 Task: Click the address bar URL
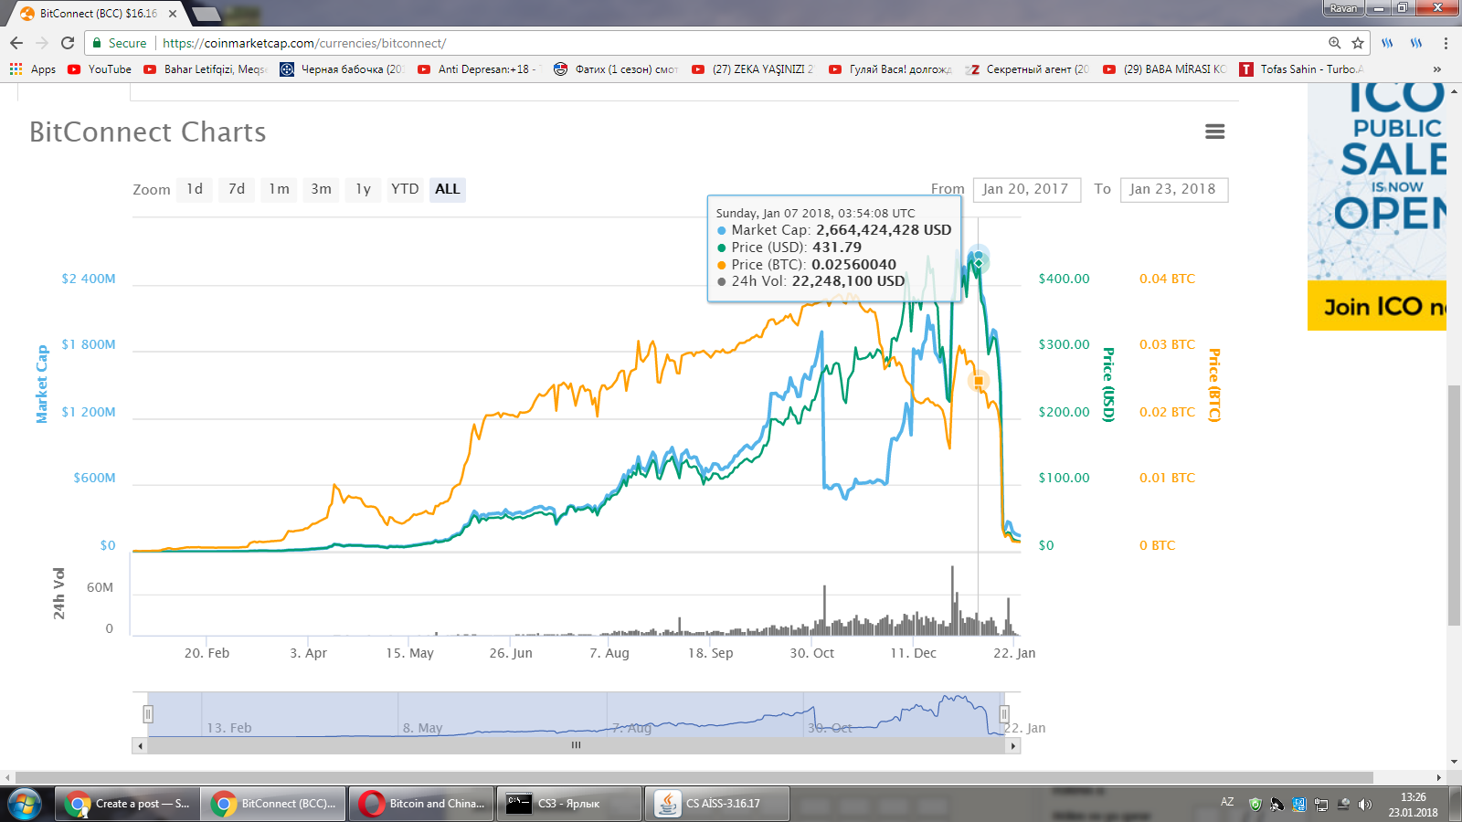[304, 43]
